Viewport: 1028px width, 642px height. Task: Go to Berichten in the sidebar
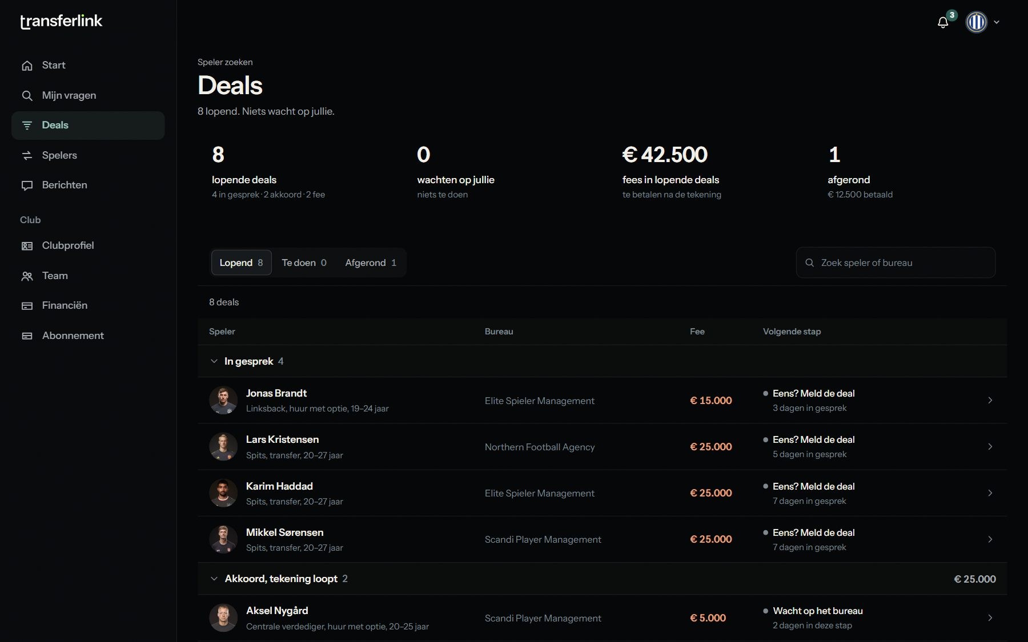(88, 185)
